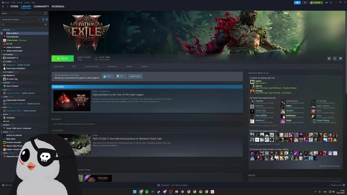The image size is (347, 195).
Task: Select No Man's Sky in library
Action: pyautogui.click(x=12, y=79)
